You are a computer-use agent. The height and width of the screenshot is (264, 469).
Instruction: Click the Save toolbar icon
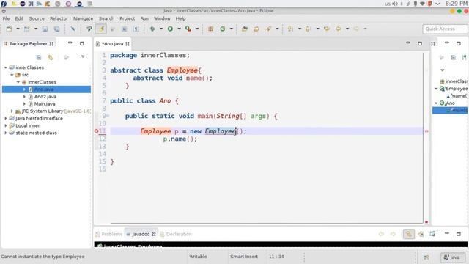(x=45, y=29)
